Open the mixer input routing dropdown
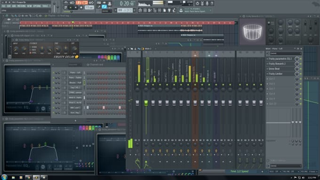 (286, 54)
